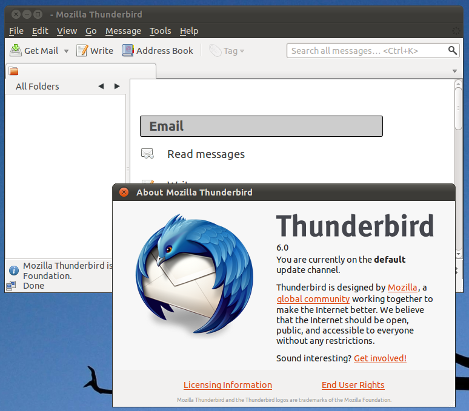The width and height of the screenshot is (469, 411).
Task: Click the scrollbar up arrow
Action: coord(458,84)
